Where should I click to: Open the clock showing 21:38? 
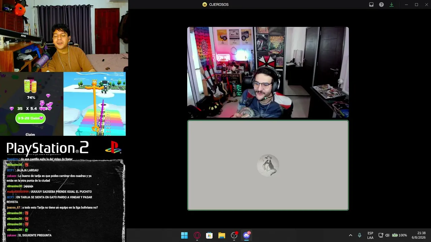tap(419, 235)
